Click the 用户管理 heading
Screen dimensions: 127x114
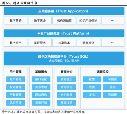pos(15,72)
